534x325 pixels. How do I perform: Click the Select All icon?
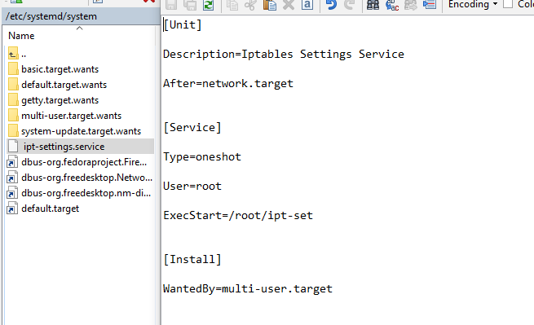click(x=307, y=5)
